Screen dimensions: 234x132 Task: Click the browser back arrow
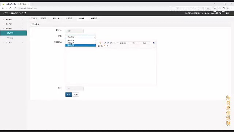(3, 8)
